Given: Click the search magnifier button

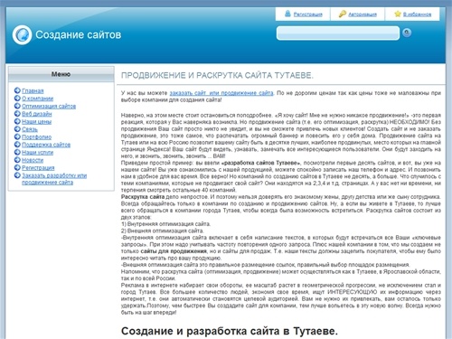Looking at the screenshot, I should (x=407, y=33).
